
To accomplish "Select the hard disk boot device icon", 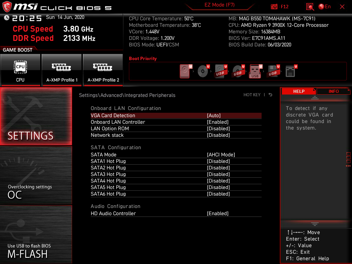I will (185, 71).
